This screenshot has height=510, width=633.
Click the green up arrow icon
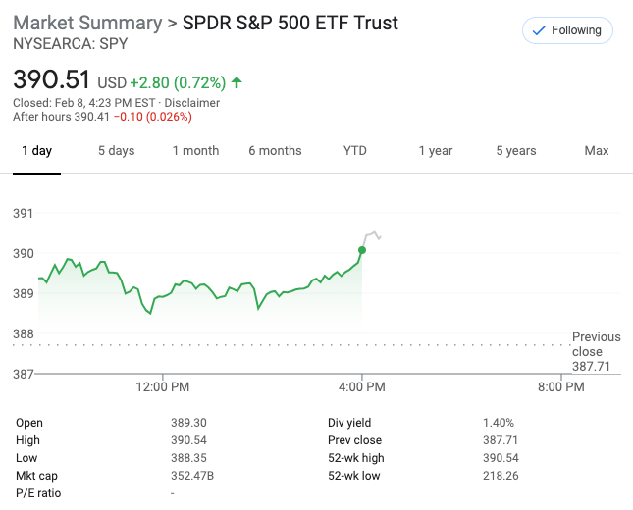click(237, 82)
